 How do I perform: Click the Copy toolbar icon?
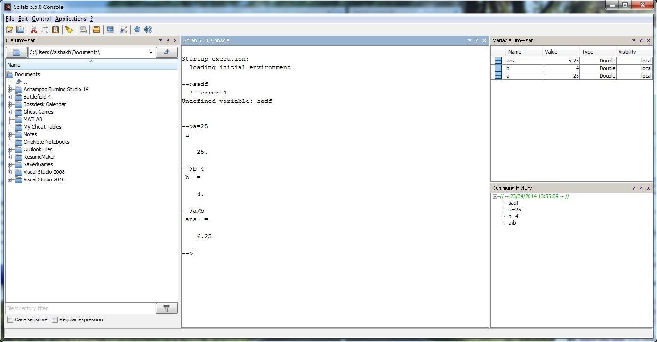pos(45,30)
